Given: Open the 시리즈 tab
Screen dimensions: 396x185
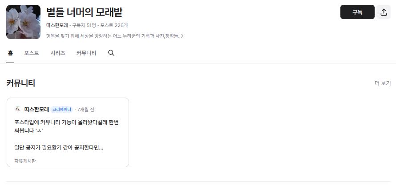Looking at the screenshot, I should (57, 53).
